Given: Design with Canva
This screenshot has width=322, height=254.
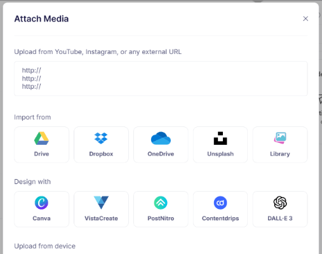Looking at the screenshot, I should 41,209.
